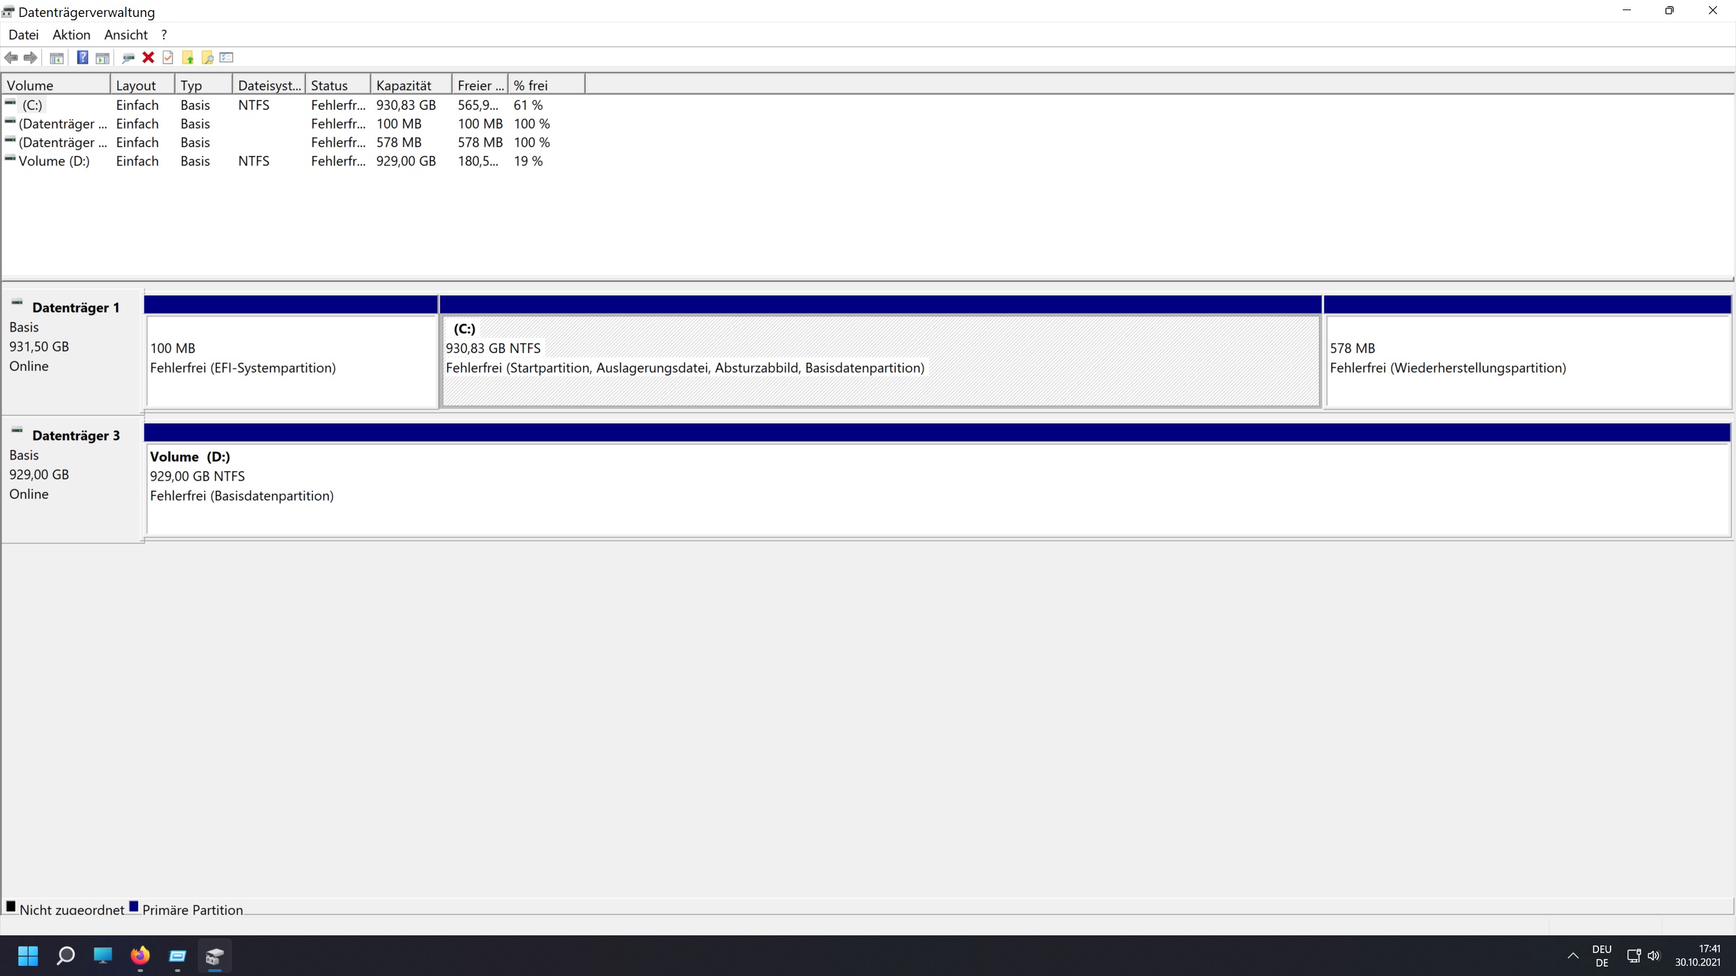Viewport: 1736px width, 976px height.
Task: Click the connect drive toolbar icon
Action: pyautogui.click(x=128, y=58)
